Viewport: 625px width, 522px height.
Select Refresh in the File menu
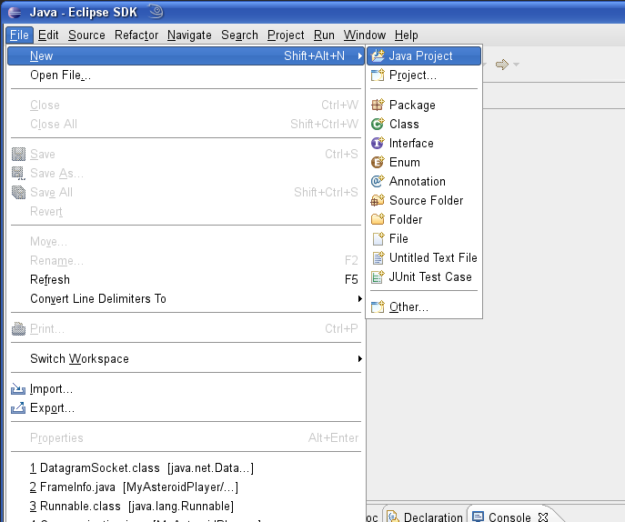tap(186, 279)
